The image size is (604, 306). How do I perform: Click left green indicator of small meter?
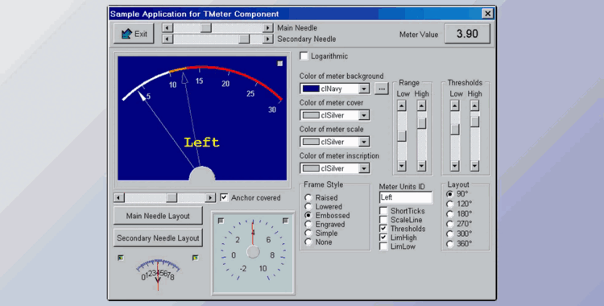coord(121,258)
